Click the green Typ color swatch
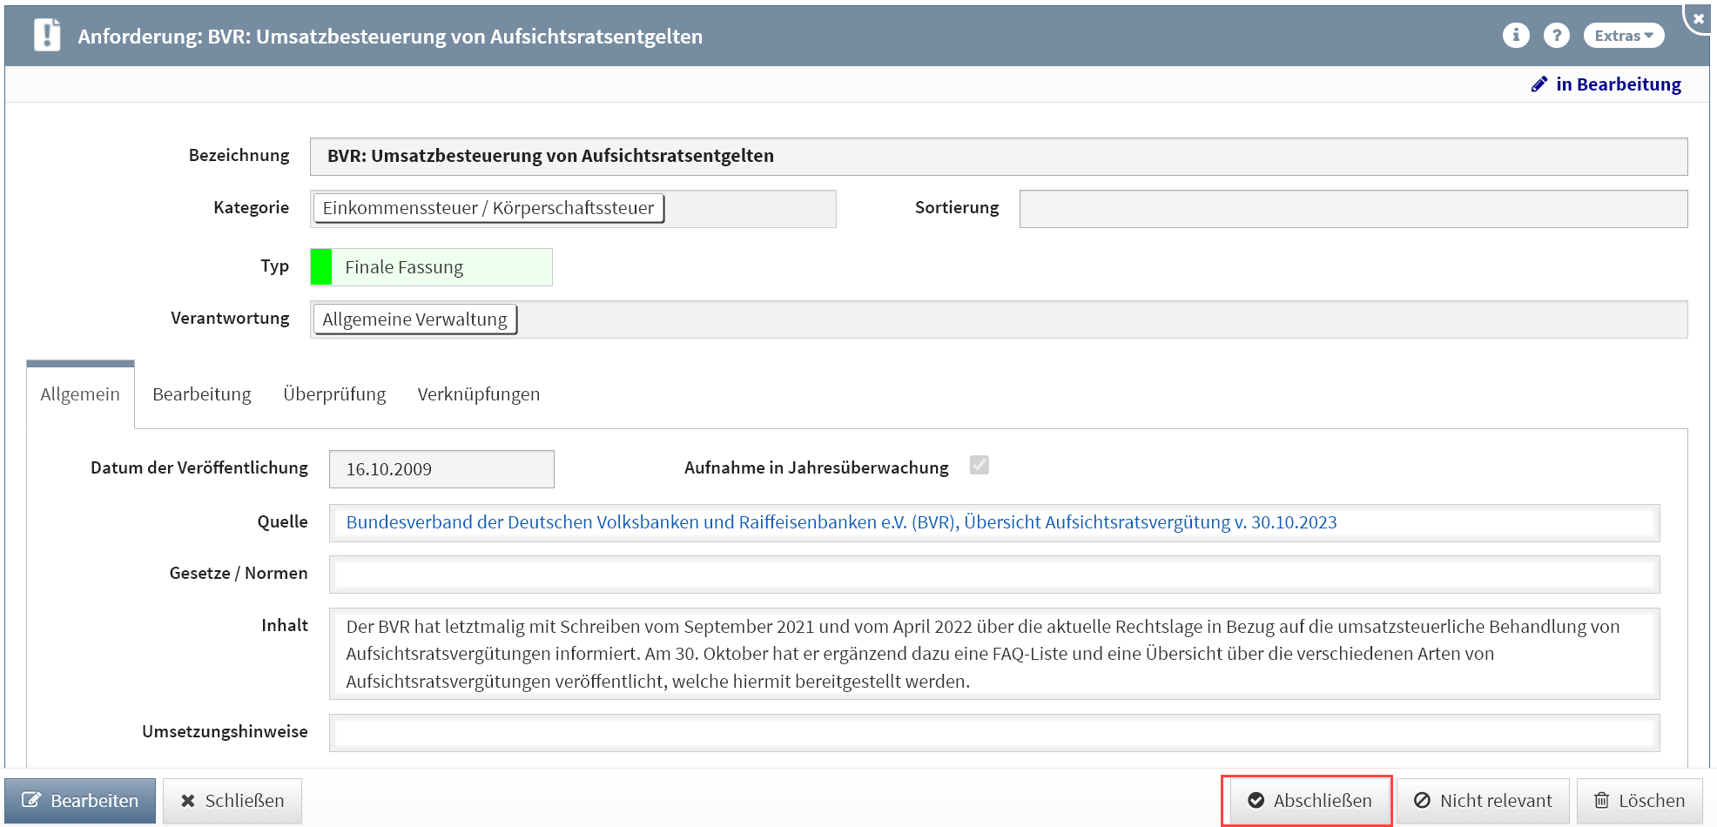 321,267
